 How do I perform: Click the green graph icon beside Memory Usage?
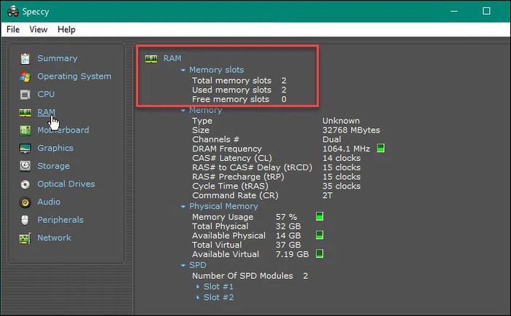coord(320,216)
